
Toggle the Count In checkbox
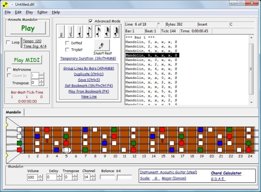[x=9, y=75]
